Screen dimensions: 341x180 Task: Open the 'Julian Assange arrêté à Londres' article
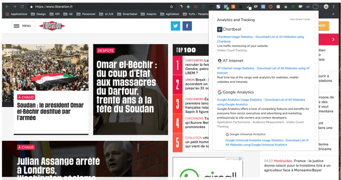[59, 168]
